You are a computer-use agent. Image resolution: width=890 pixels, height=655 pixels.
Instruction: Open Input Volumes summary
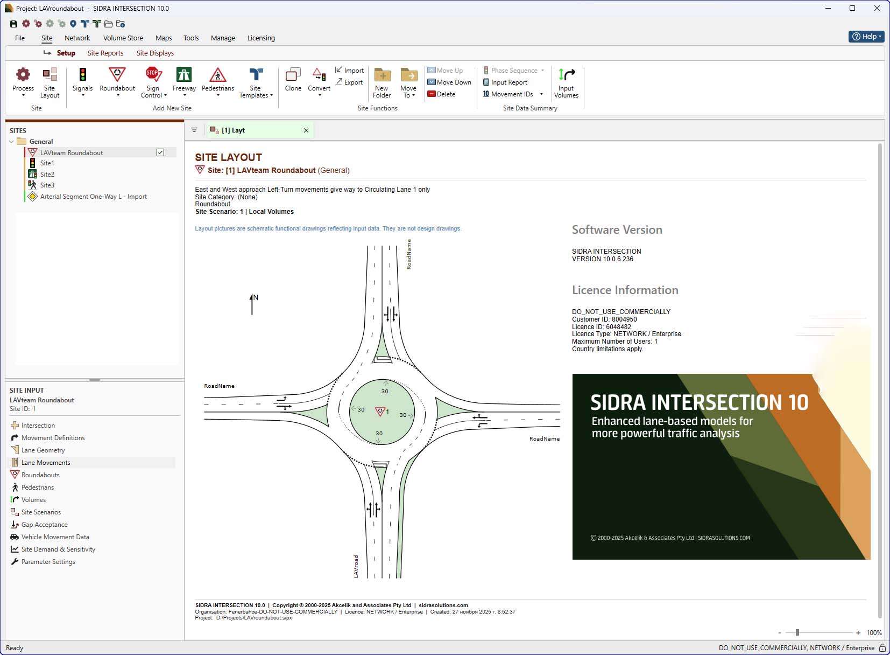pyautogui.click(x=566, y=82)
